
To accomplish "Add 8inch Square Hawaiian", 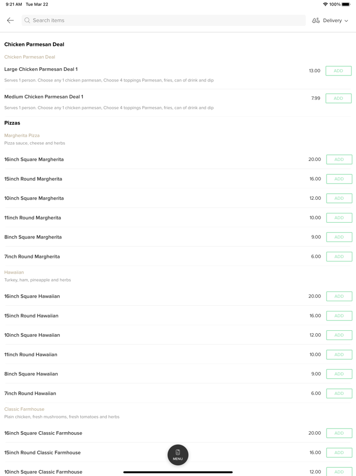I will (x=339, y=374).
